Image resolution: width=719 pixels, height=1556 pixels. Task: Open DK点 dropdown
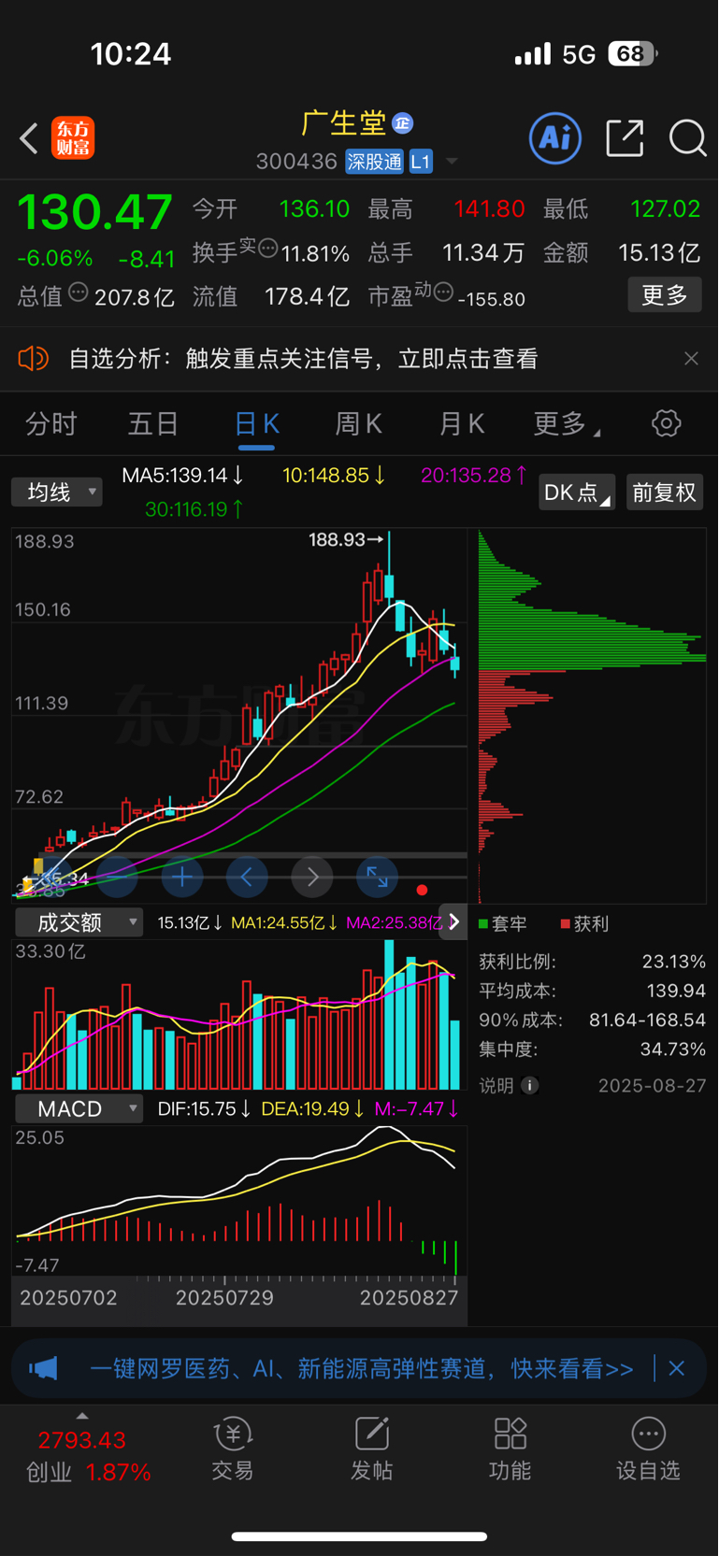click(577, 492)
